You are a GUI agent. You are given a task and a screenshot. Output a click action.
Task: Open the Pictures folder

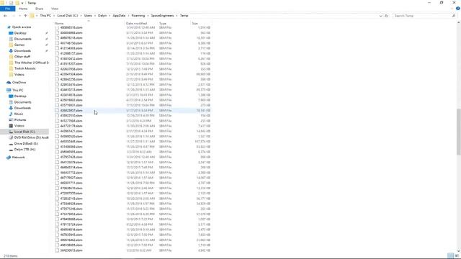(20, 120)
